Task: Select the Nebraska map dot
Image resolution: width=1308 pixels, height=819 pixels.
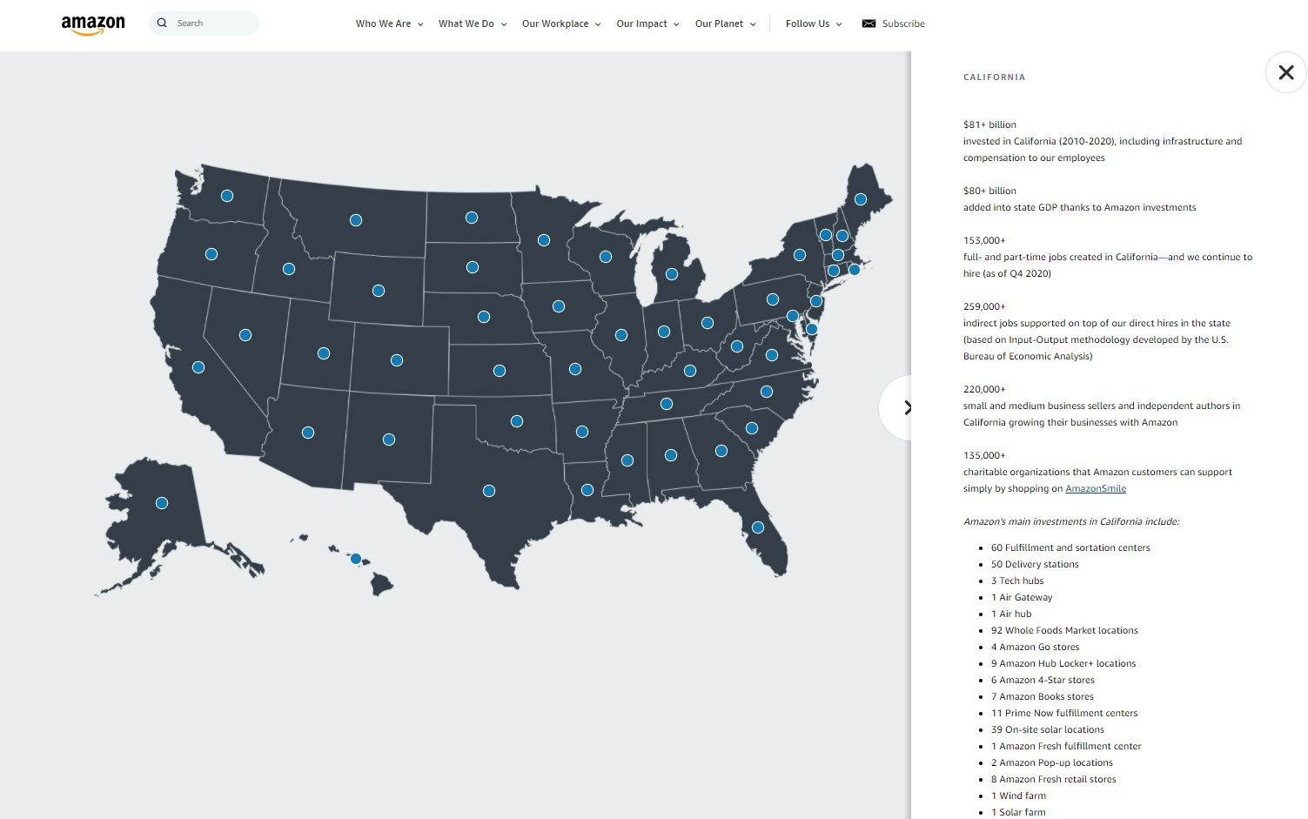Action: [484, 317]
